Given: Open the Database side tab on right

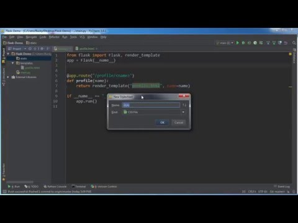Looking at the screenshot, I should (294, 56).
